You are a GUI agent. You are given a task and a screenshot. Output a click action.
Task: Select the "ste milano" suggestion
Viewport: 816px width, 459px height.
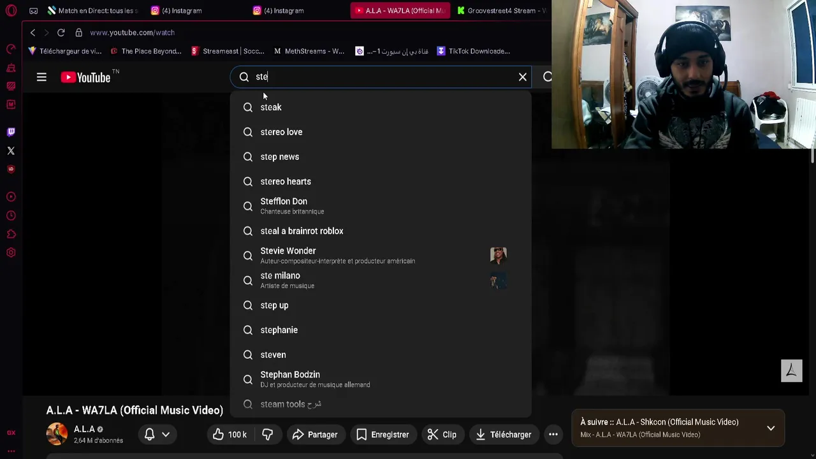381,280
